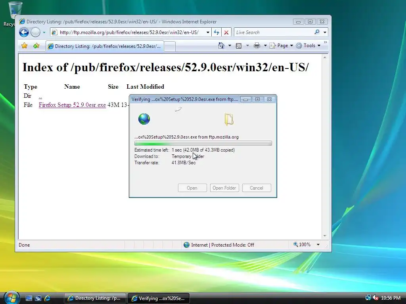Click the globe icon in the download dialog
The image size is (406, 304).
[x=144, y=119]
